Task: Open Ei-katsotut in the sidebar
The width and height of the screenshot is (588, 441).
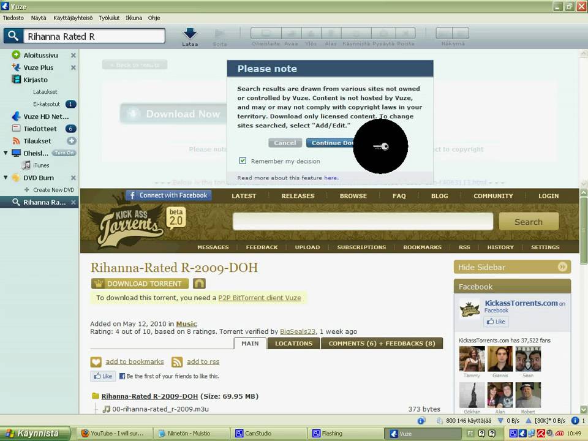Action: point(47,104)
